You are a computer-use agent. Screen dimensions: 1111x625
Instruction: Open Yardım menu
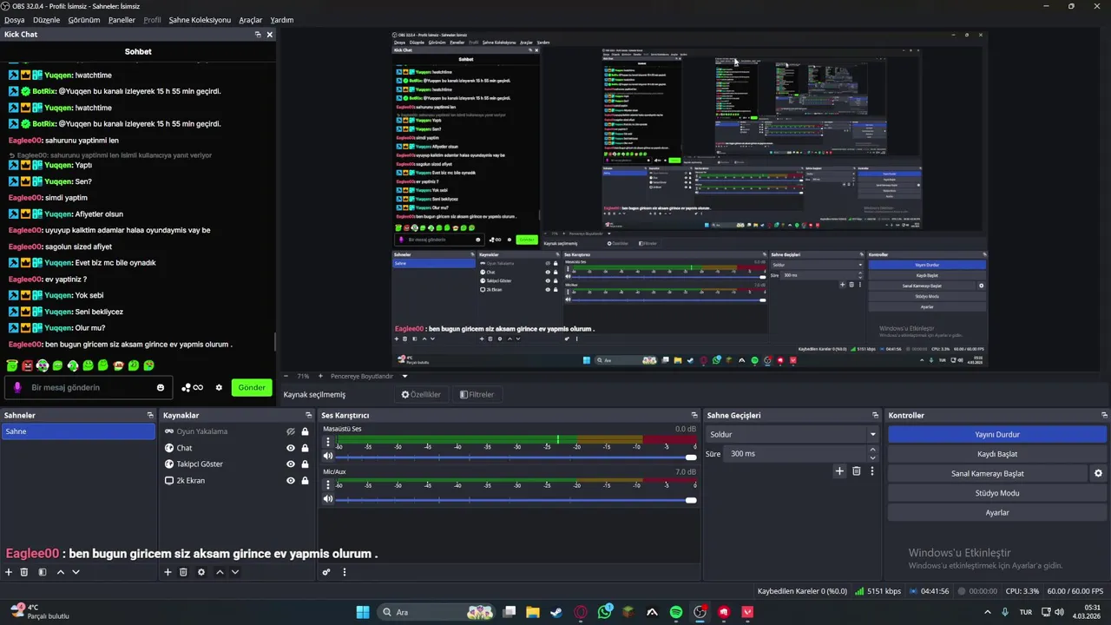(282, 20)
